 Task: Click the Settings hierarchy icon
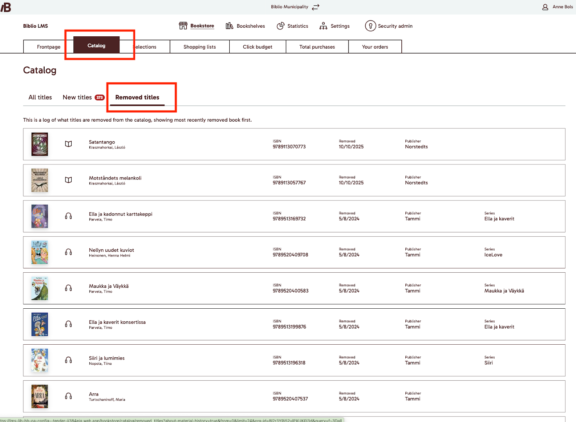point(323,26)
